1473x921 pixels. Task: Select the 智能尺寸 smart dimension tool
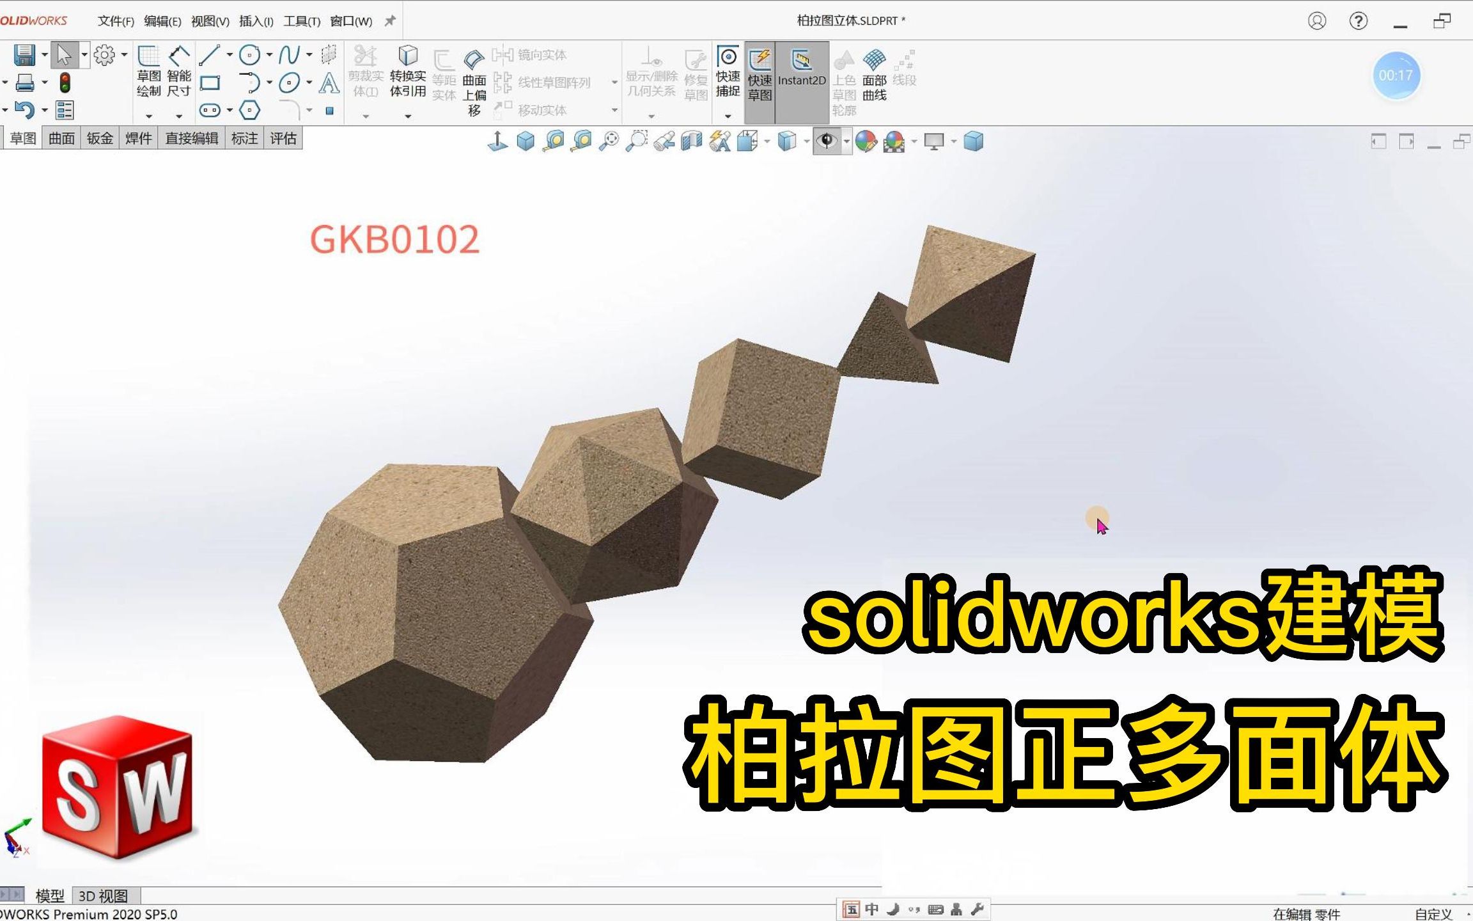179,72
